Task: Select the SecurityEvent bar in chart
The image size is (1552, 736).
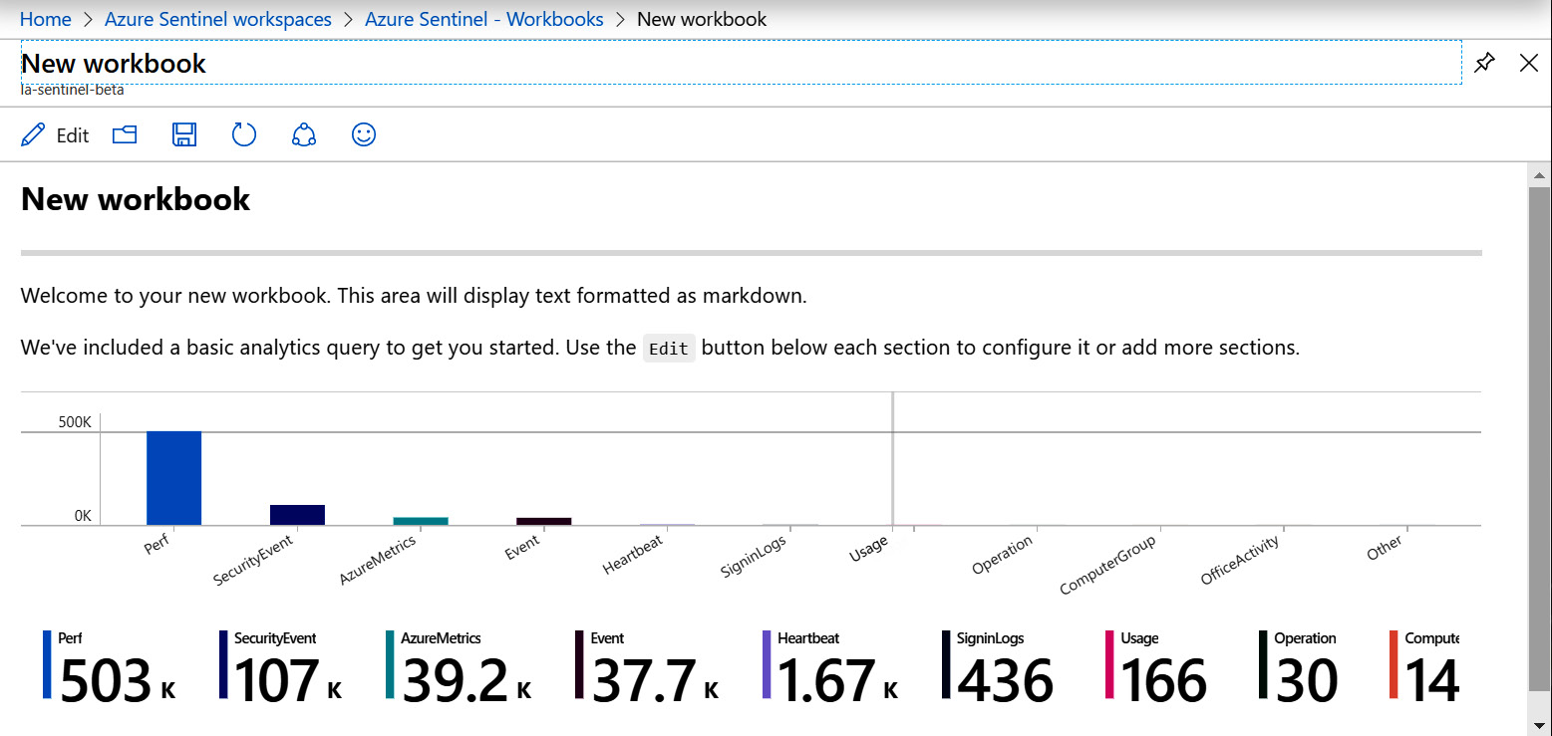Action: (x=297, y=515)
